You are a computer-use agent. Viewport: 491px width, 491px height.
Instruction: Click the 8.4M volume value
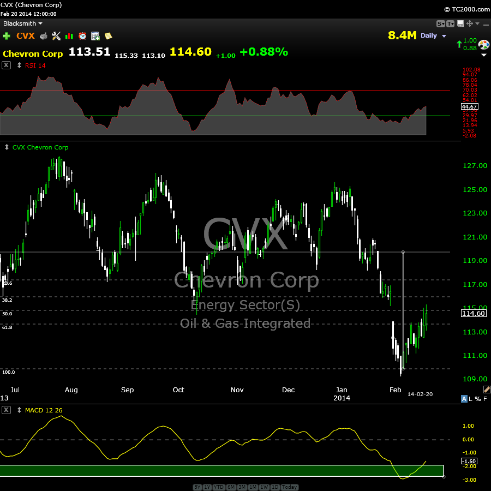point(402,35)
